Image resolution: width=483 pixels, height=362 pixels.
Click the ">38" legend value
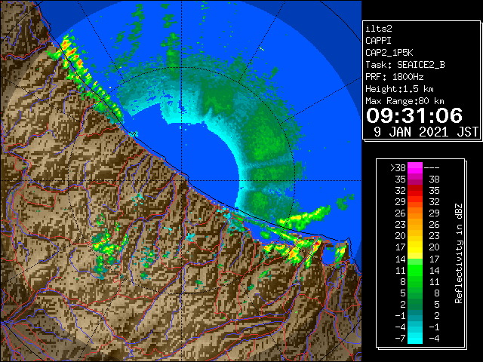coord(398,168)
